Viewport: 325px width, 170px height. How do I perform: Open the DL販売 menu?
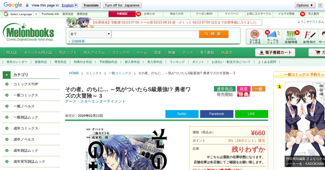click(227, 53)
